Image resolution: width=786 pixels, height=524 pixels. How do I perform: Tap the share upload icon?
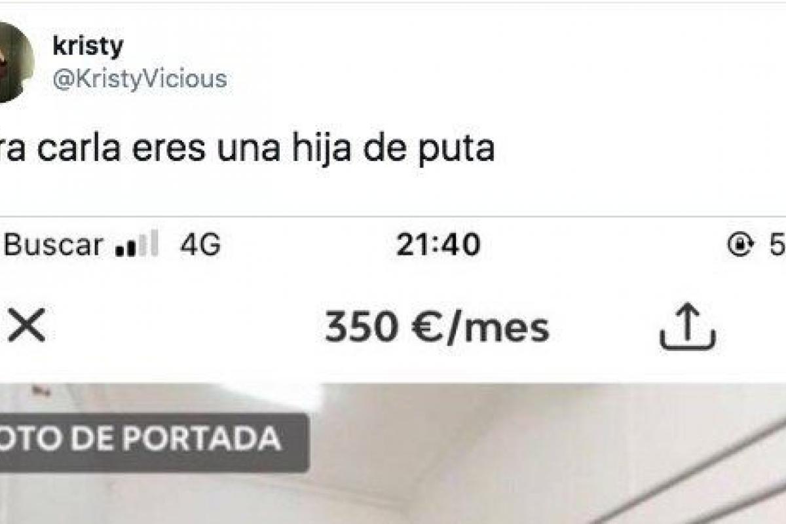coord(687,328)
